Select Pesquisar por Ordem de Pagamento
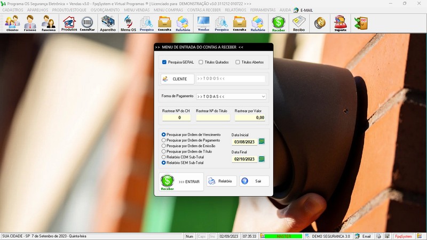 click(164, 140)
